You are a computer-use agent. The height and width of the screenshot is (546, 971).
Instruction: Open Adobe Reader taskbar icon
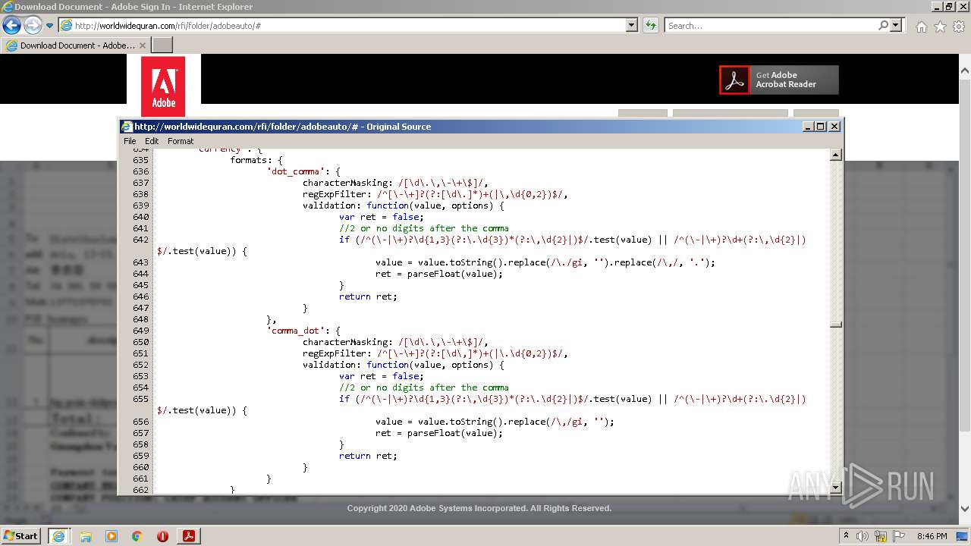[x=189, y=536]
